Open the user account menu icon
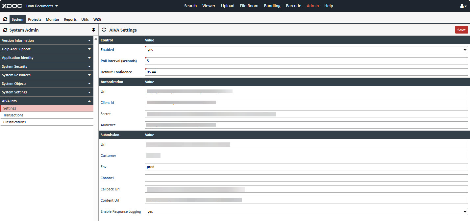 (463, 6)
